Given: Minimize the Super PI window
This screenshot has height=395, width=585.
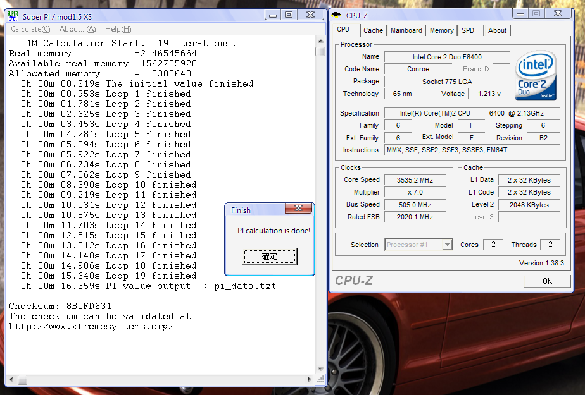Looking at the screenshot, I should pyautogui.click(x=273, y=15).
